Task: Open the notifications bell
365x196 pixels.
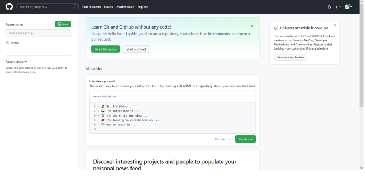Action: pos(329,7)
